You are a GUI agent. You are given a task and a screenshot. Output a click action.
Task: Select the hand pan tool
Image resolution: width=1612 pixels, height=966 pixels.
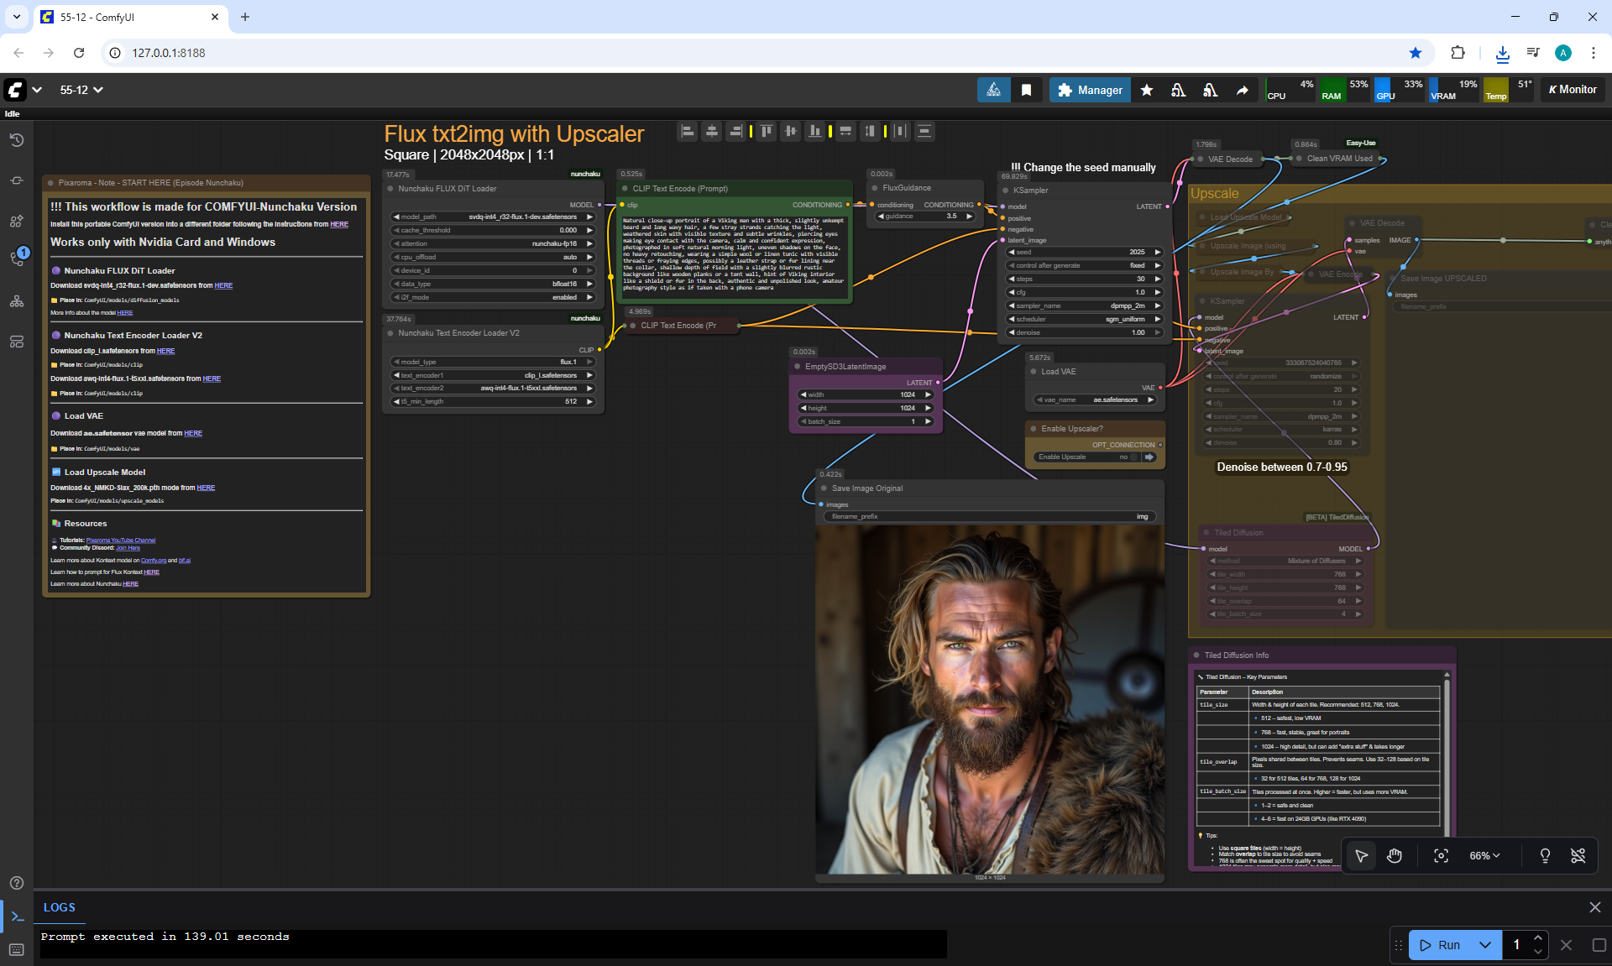coord(1395,855)
